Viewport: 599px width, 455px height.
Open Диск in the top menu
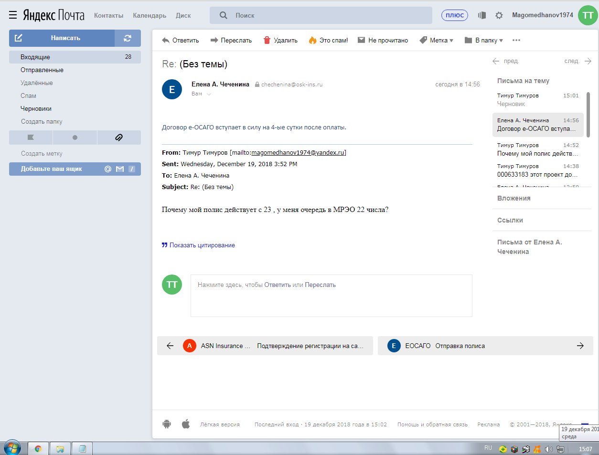pos(183,15)
